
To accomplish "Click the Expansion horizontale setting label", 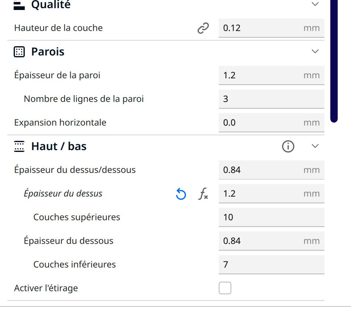I will tap(60, 123).
